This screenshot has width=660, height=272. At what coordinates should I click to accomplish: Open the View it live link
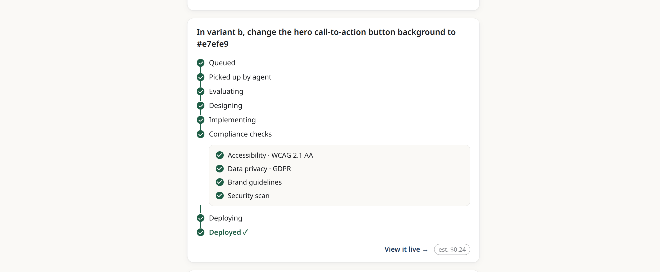tap(406, 249)
